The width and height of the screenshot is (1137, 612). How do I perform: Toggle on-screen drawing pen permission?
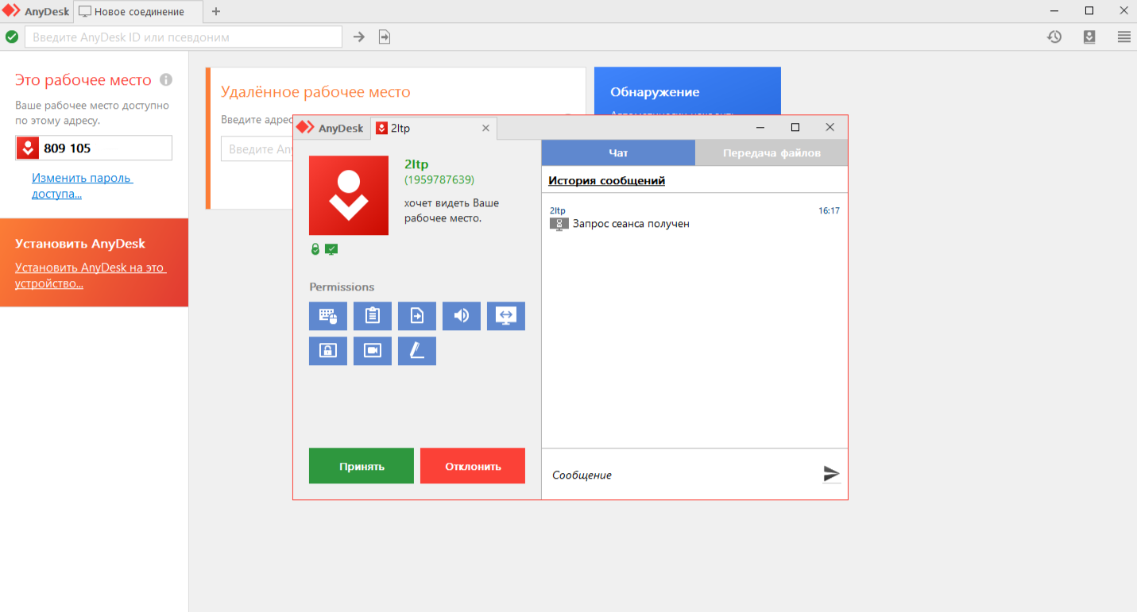(417, 351)
